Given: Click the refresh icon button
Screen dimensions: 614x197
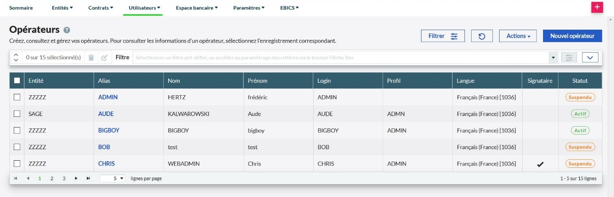Looking at the screenshot, I should 482,36.
